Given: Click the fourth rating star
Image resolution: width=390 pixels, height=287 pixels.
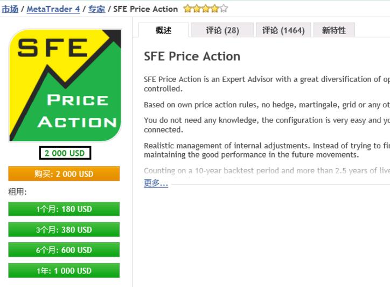Looking at the screenshot, I should point(214,9).
